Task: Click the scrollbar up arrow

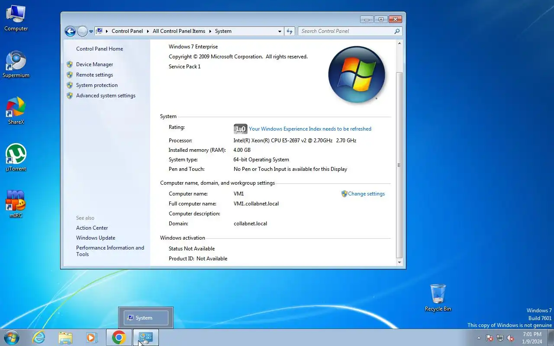Action: pos(399,43)
